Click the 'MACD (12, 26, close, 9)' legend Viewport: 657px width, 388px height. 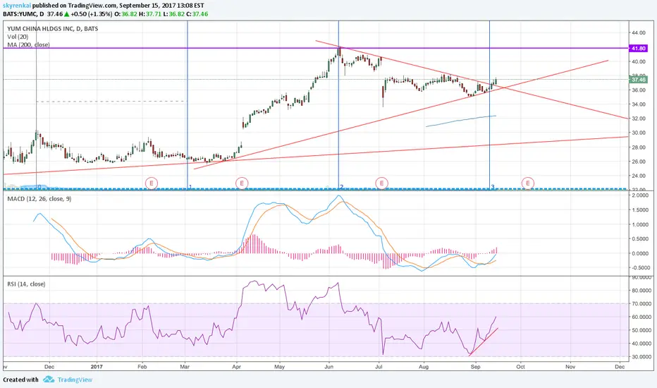click(x=39, y=198)
